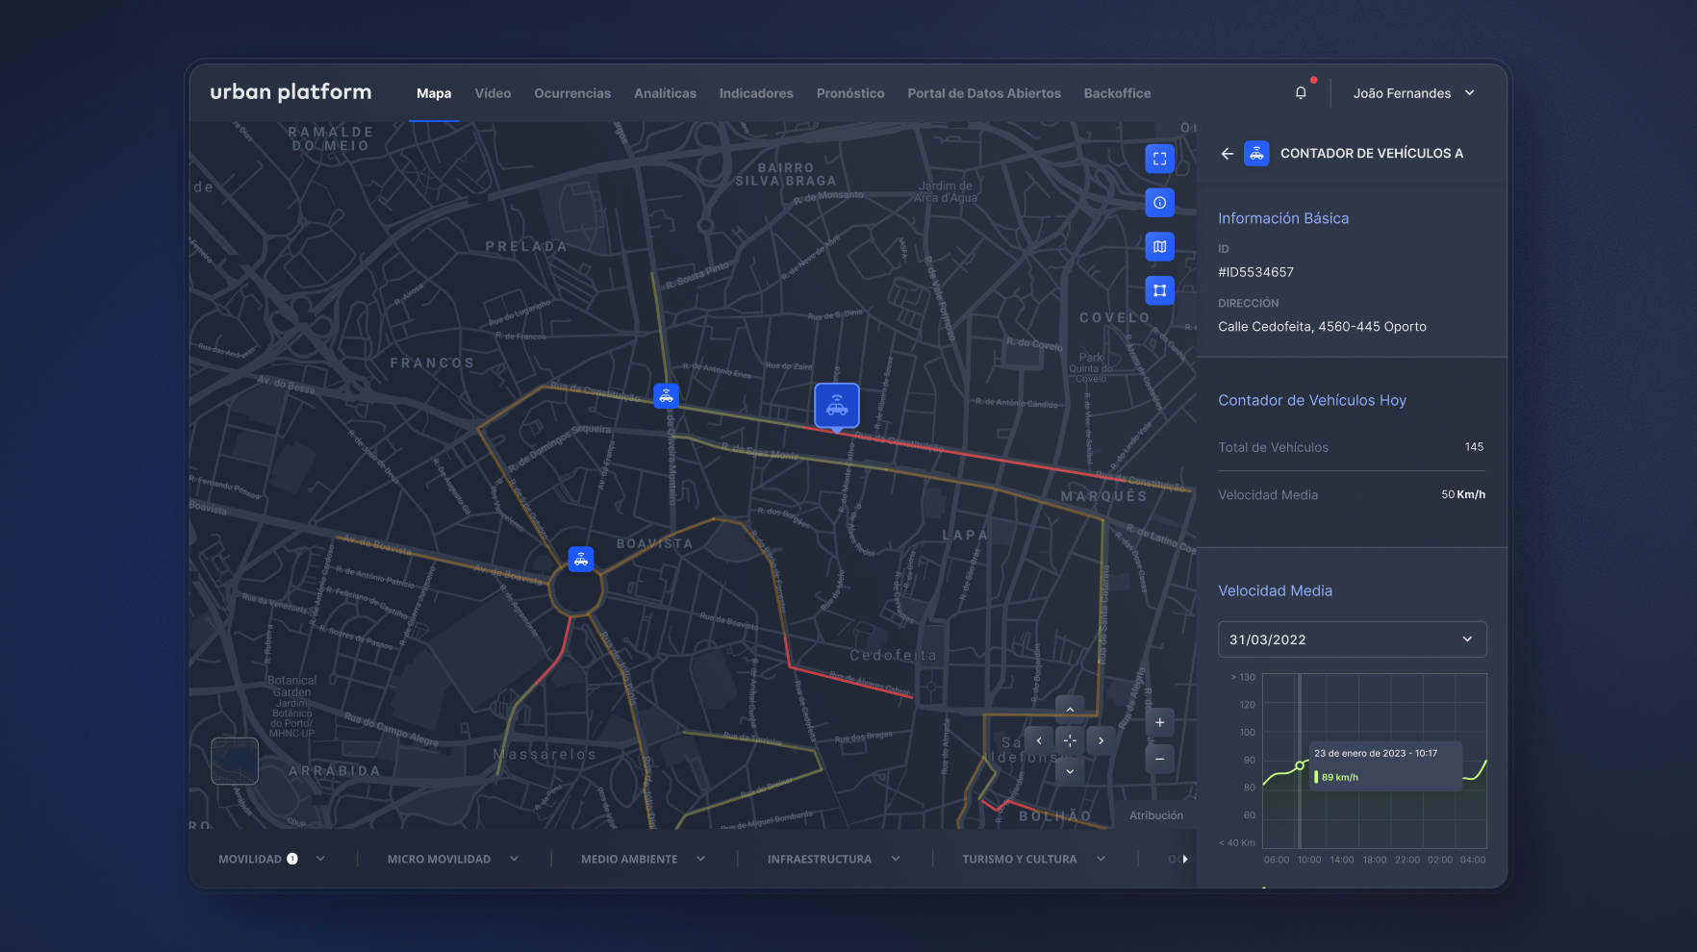Select the highlighted vehicle counter marker
The height and width of the screenshot is (952, 1697).
(837, 406)
